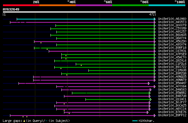Select the UniRef100_B0JFY7 label
The image size is (188, 123).
172,103
